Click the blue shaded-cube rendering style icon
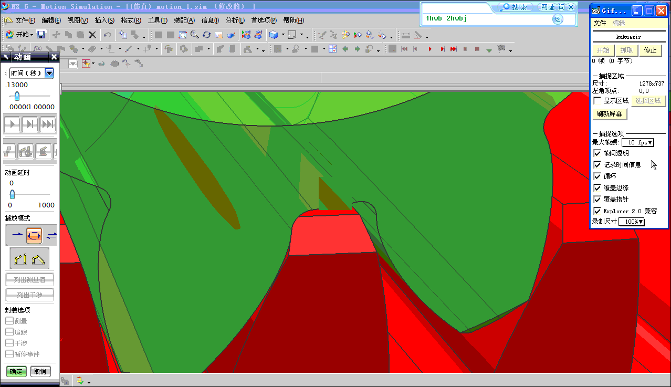This screenshot has width=671, height=387. coord(274,35)
